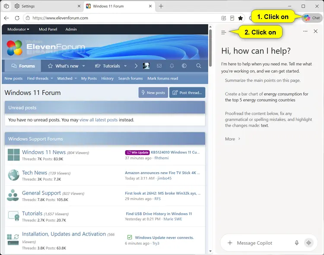The width and height of the screenshot is (324, 255).
Task: Choose the Proofread the content below suggestion
Action: (x=268, y=120)
